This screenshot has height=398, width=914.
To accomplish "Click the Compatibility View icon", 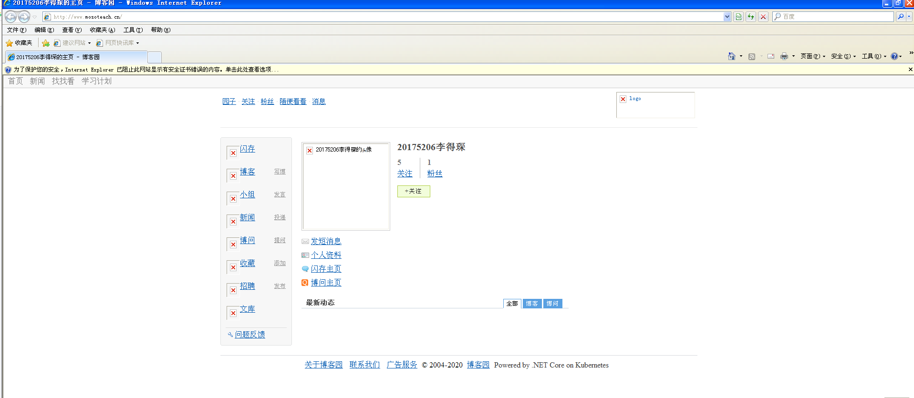I will click(738, 17).
